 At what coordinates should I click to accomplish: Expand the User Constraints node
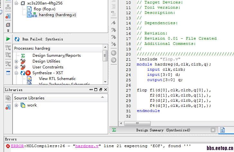(16, 67)
